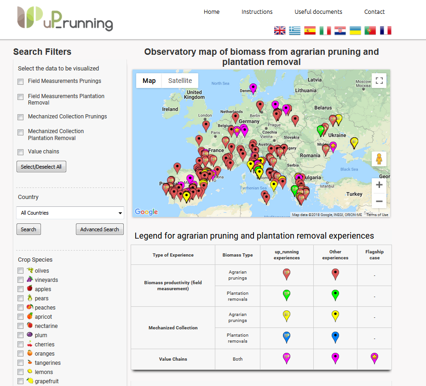
Task: Tick the tangerines crop checkbox
Action: [x=20, y=363]
